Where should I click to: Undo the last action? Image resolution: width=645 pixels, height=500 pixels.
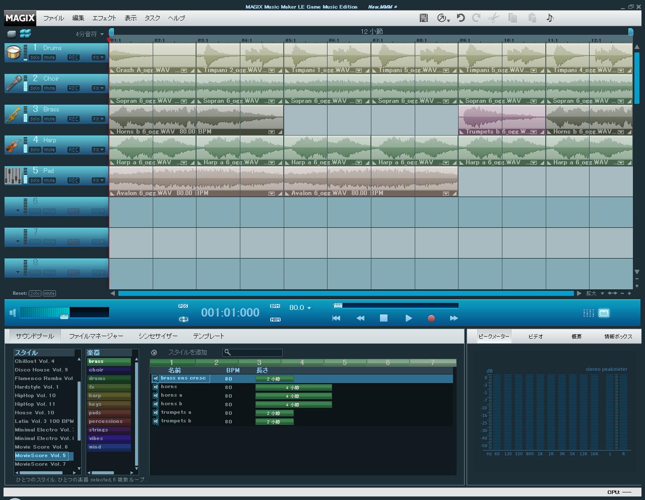[x=461, y=18]
